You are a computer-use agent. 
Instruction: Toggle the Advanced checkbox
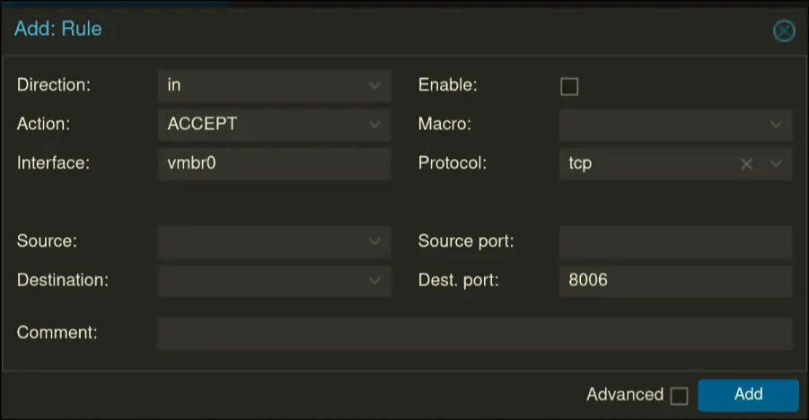click(x=679, y=396)
